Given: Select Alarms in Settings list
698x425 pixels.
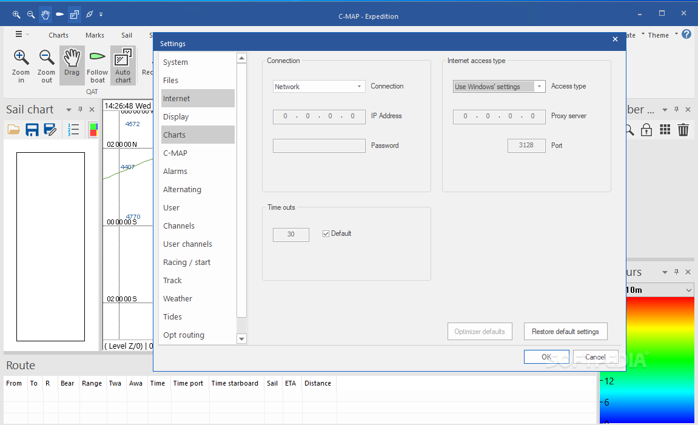Looking at the screenshot, I should [198, 172].
